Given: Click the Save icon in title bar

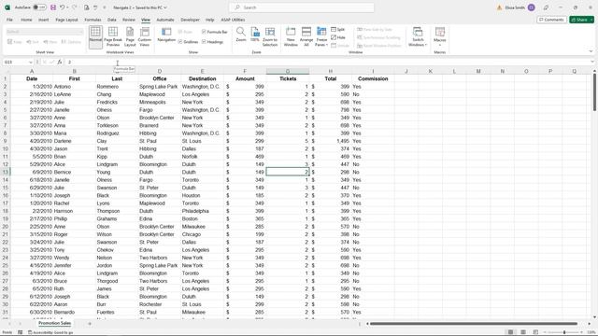Looking at the screenshot, I should coord(53,7).
